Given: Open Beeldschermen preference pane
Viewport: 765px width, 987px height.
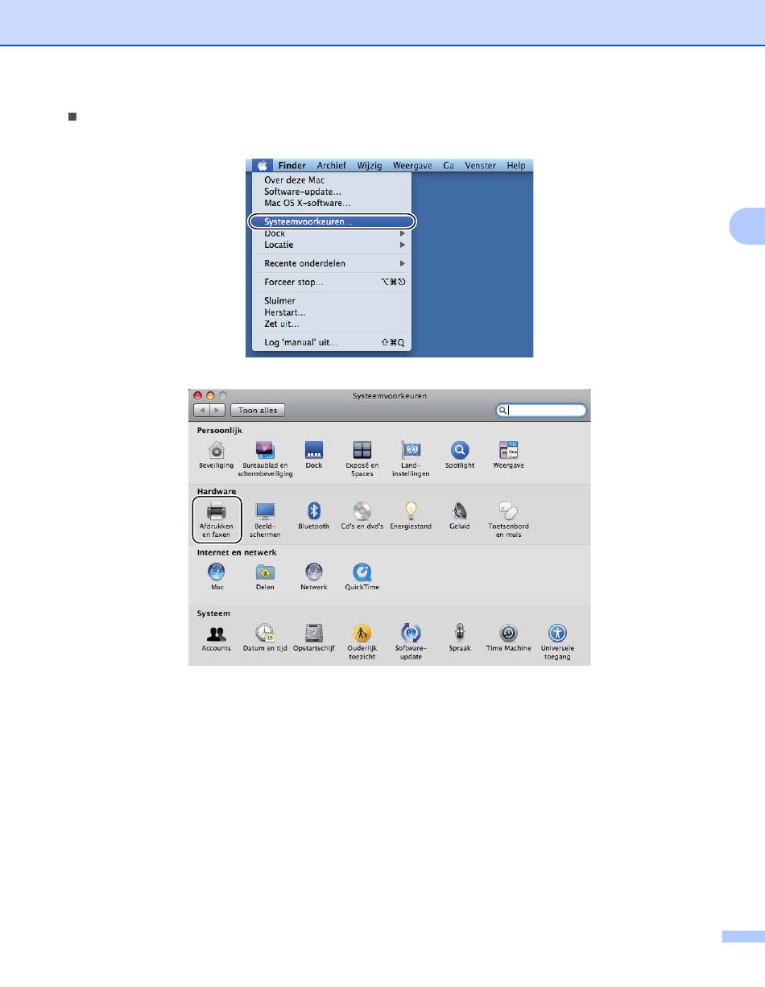Looking at the screenshot, I should pos(265,520).
